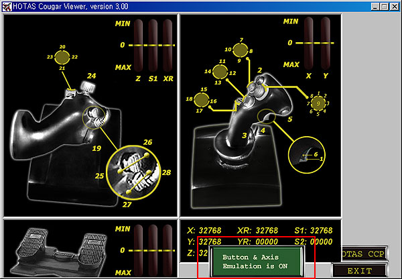Click the Button & Axis Emulation is ON button

pyautogui.click(x=257, y=262)
